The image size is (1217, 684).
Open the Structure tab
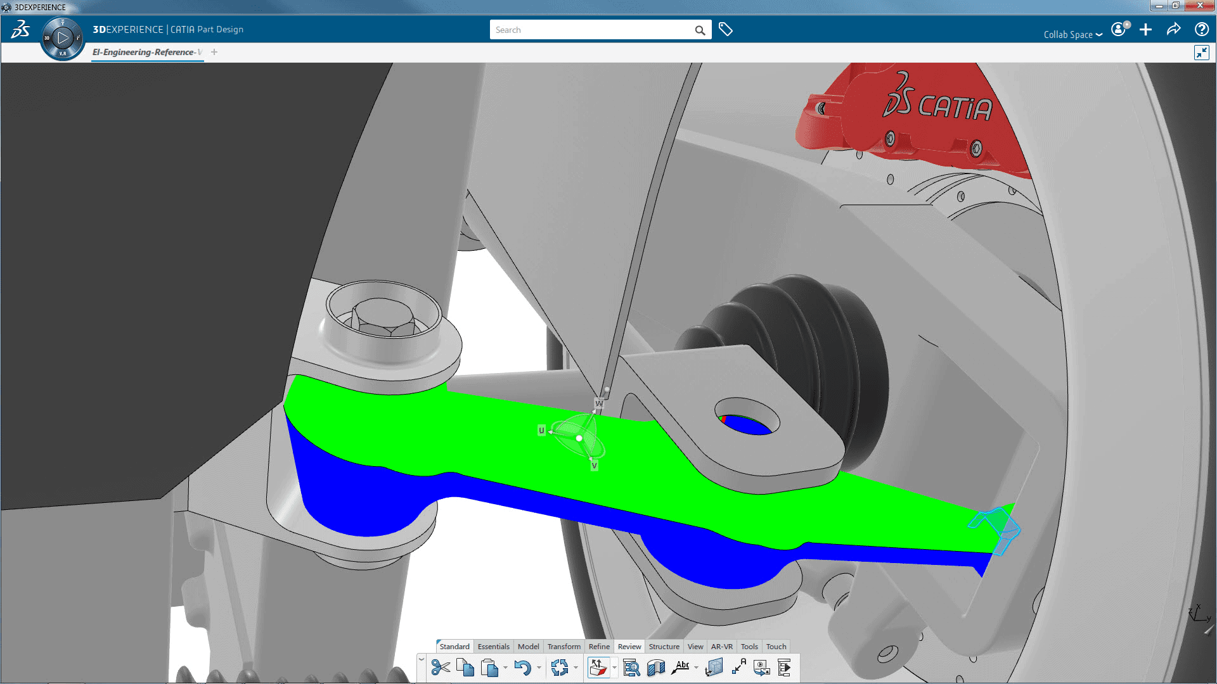point(664,647)
